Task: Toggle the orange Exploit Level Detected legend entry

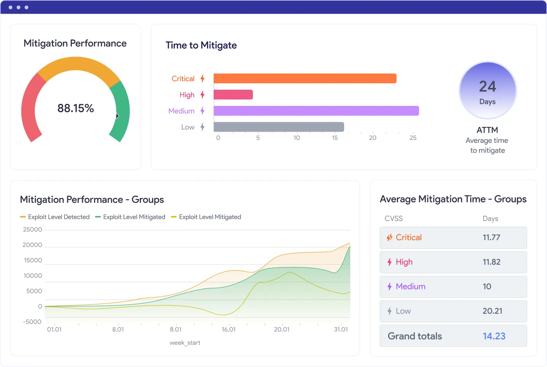Action: [x=55, y=217]
